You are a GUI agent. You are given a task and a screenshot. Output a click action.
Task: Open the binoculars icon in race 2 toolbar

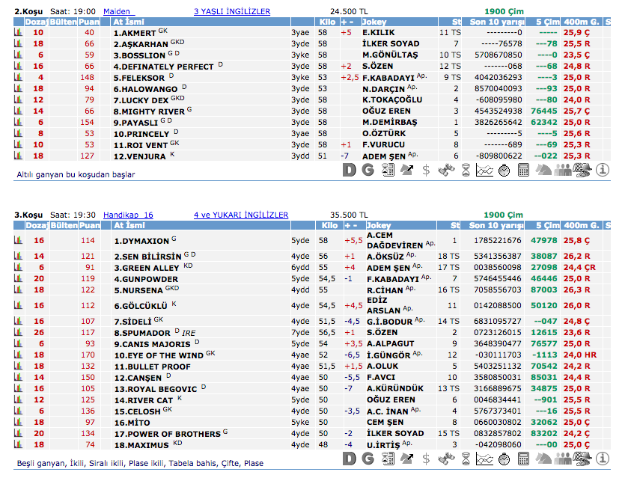click(x=446, y=170)
